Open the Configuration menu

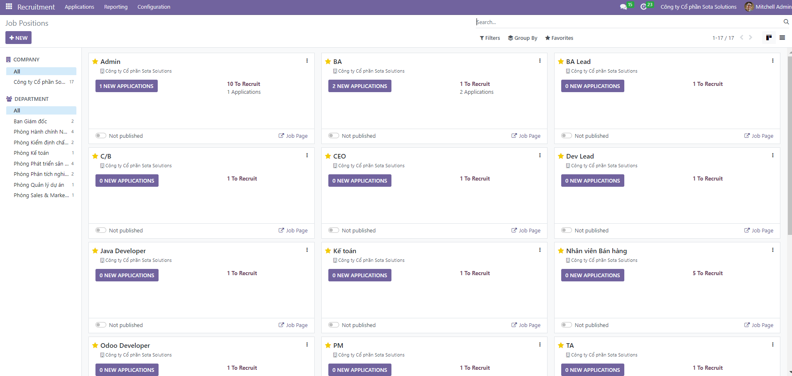154,7
